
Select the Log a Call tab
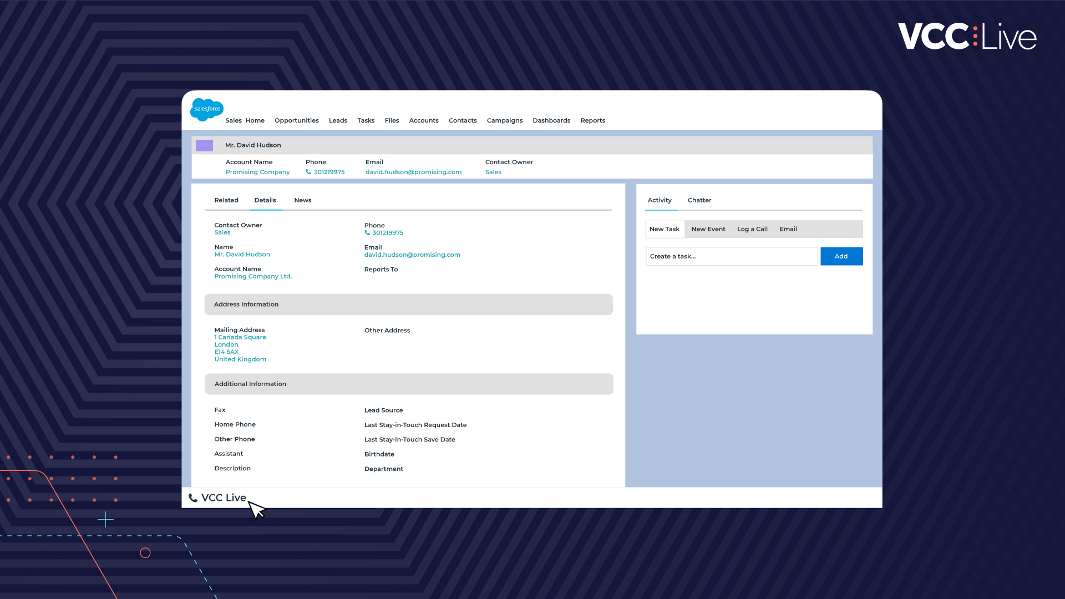tap(752, 229)
